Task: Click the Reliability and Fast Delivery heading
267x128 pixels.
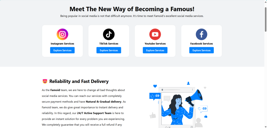Action: [79, 81]
